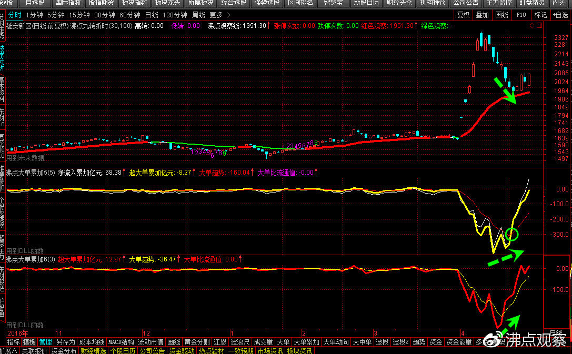Open the 指标 indicator menu at bottom
The image size is (572, 354).
pyautogui.click(x=13, y=342)
